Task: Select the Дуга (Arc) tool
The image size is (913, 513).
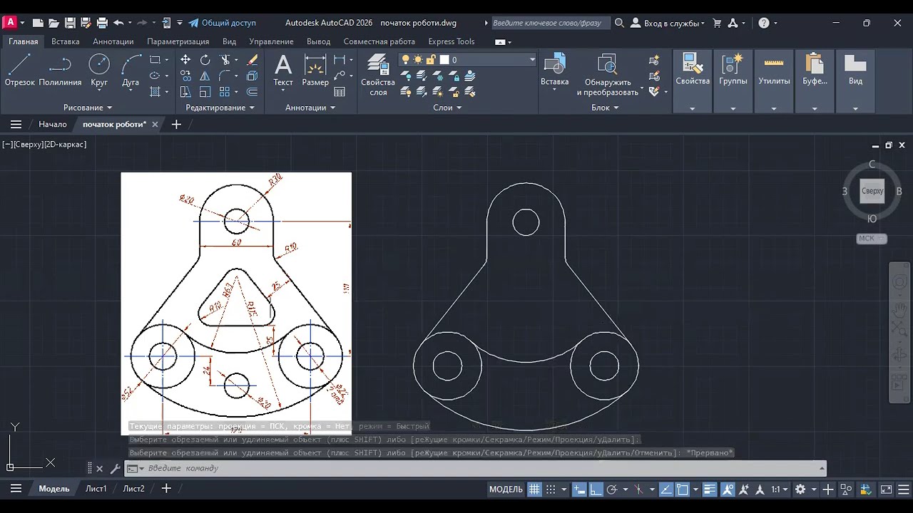Action: coord(131,70)
